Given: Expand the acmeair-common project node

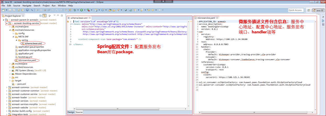Looking at the screenshot, I should coord(6,87).
